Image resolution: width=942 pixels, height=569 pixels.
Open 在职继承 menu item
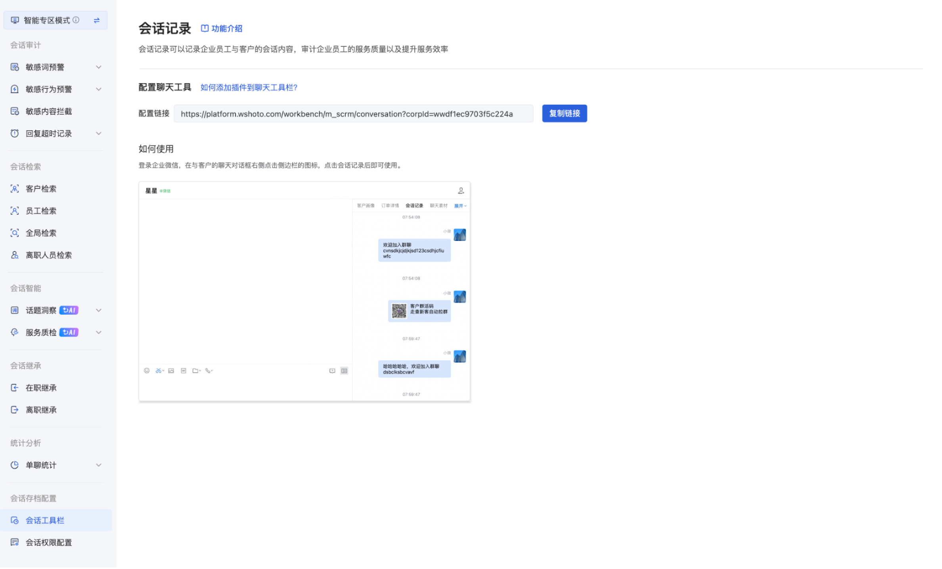tap(56, 388)
